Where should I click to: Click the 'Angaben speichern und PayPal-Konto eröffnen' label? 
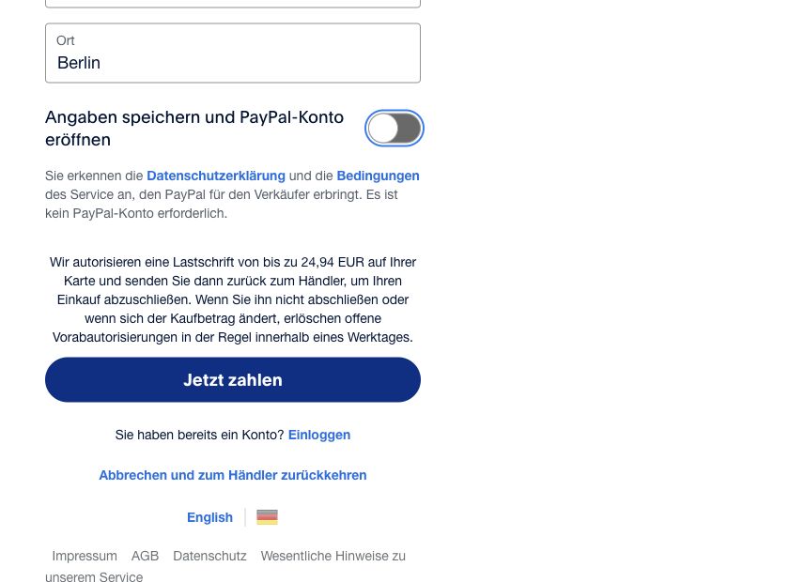[194, 129]
